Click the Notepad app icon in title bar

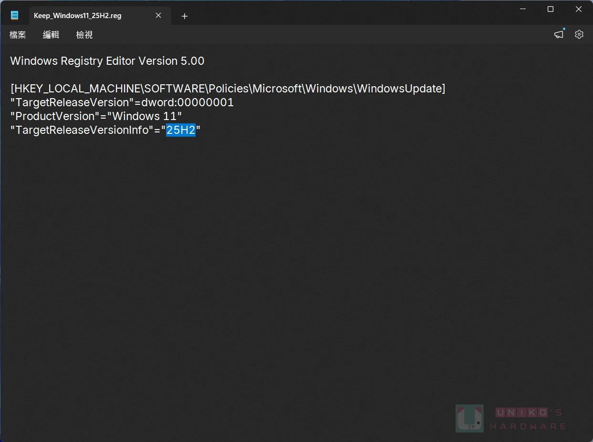15,15
